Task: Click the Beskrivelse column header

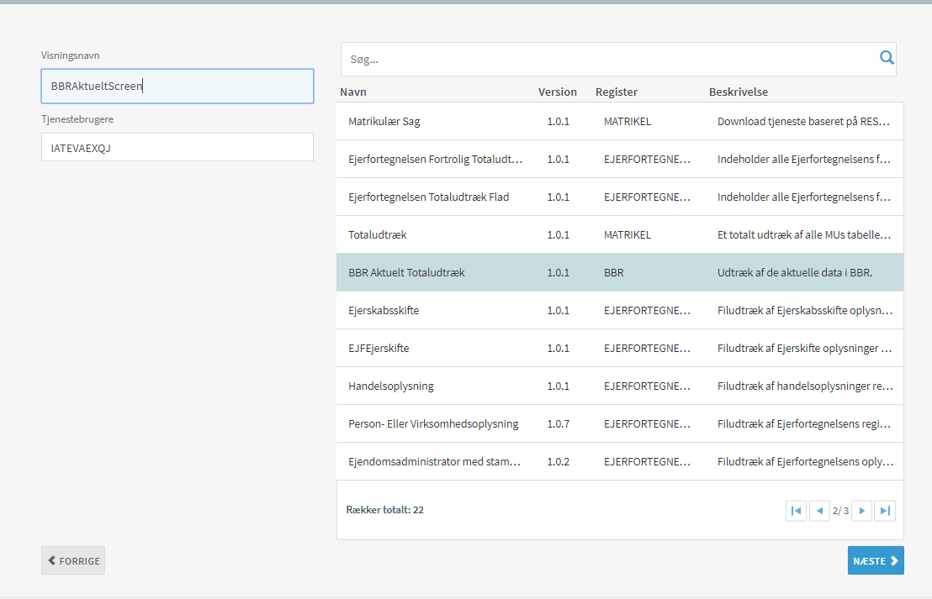Action: [738, 92]
